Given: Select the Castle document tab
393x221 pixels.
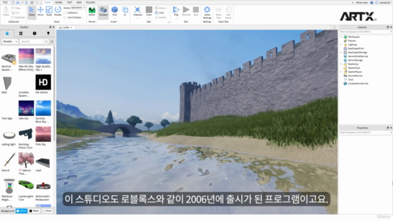Looking at the screenshot, I should click(x=66, y=27).
